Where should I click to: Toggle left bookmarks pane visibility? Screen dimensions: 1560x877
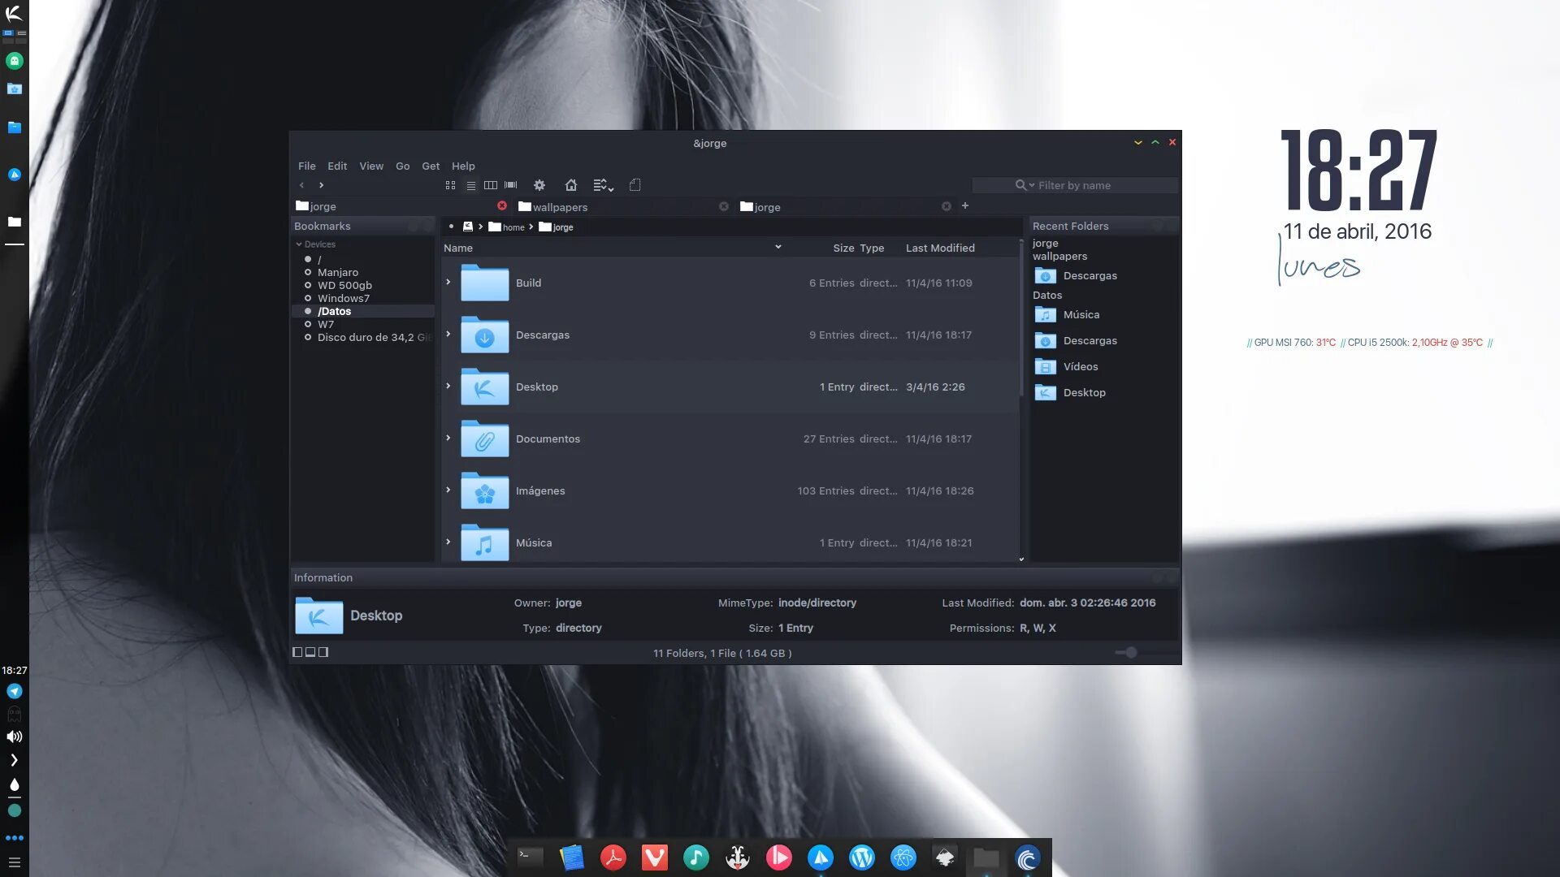point(297,652)
